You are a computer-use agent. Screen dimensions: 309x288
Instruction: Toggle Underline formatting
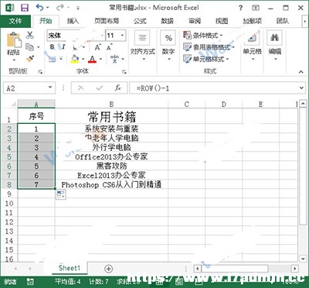(75, 47)
